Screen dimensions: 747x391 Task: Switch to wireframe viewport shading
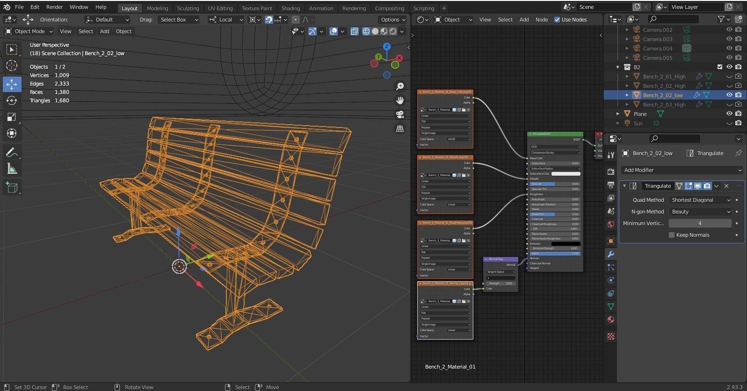click(x=366, y=31)
